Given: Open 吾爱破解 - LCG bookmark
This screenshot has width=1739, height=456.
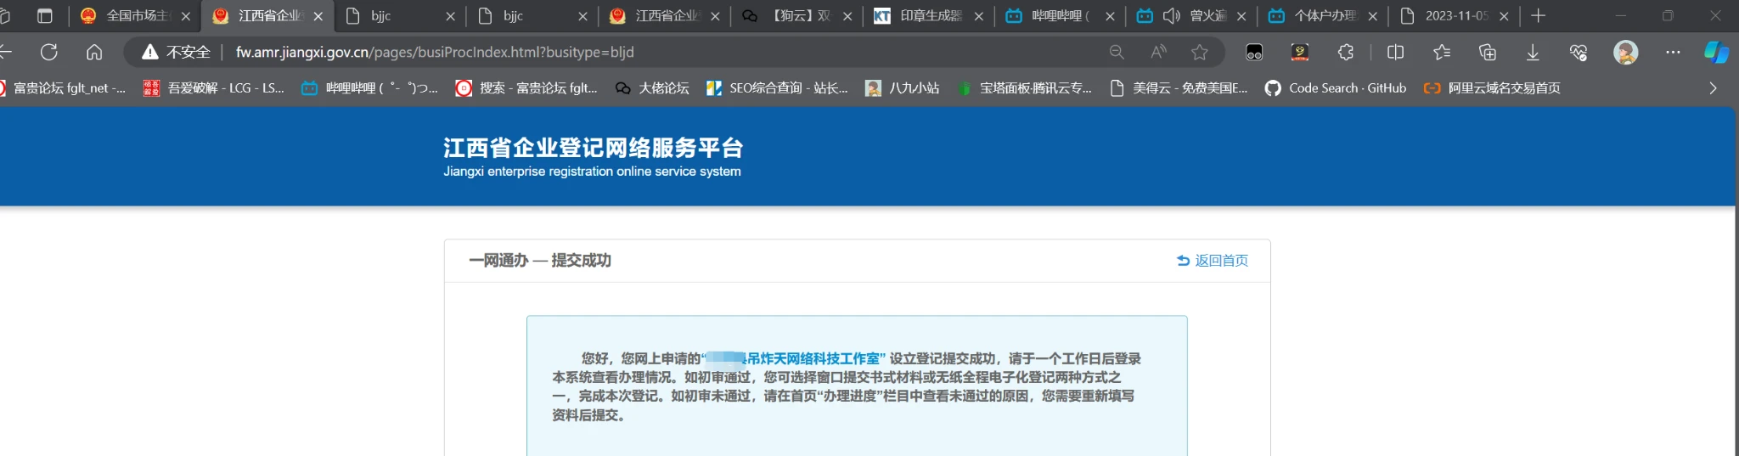Looking at the screenshot, I should coord(214,88).
